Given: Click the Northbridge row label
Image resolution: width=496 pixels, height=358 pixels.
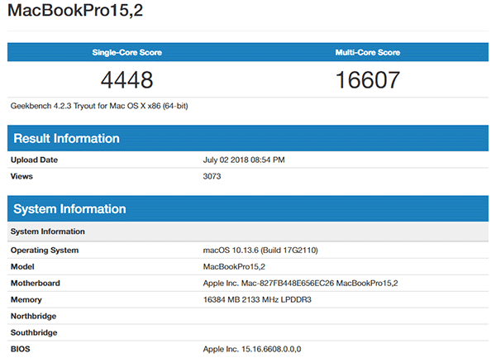Looking at the screenshot, I should coord(36,316).
